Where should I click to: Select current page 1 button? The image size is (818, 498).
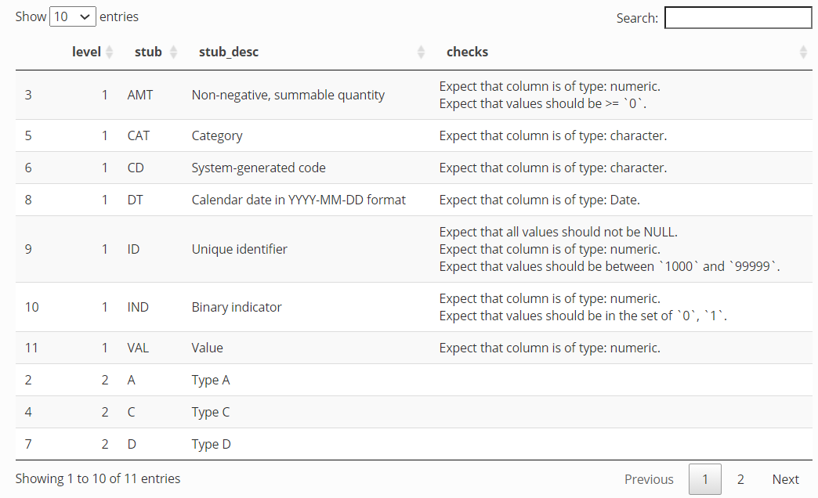coord(705,479)
